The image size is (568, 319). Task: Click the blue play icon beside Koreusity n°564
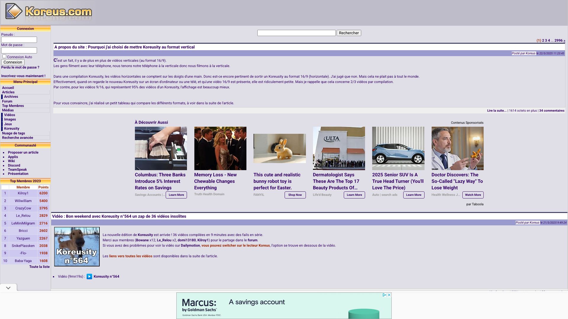pyautogui.click(x=89, y=277)
